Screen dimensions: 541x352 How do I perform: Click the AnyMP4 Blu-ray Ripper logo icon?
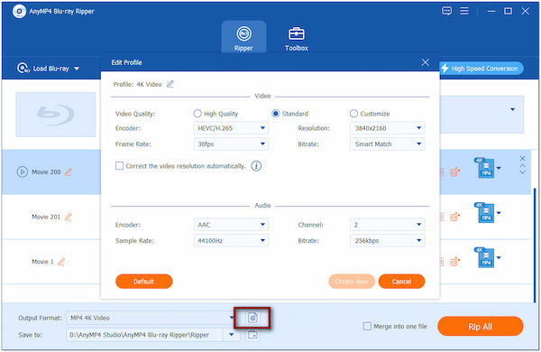(x=19, y=11)
